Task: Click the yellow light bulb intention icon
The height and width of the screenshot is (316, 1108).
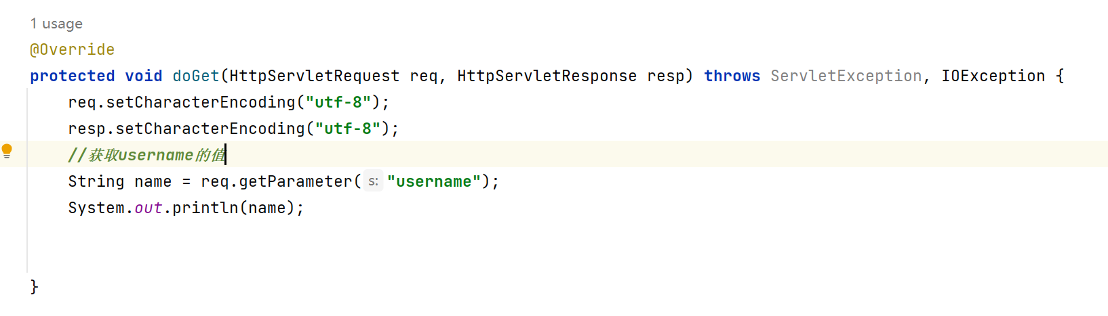Action: coord(7,150)
